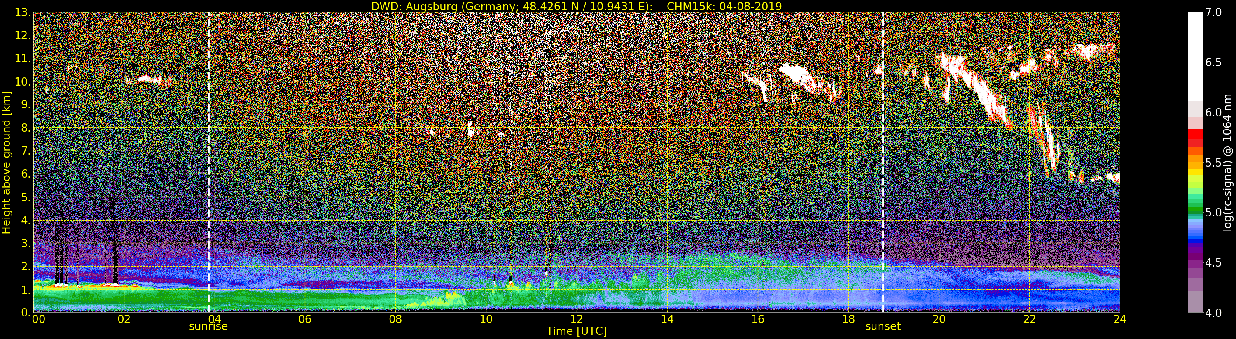Click the 7 km tick on the height axis
Screen dimensions: 1236x339
tap(26, 151)
